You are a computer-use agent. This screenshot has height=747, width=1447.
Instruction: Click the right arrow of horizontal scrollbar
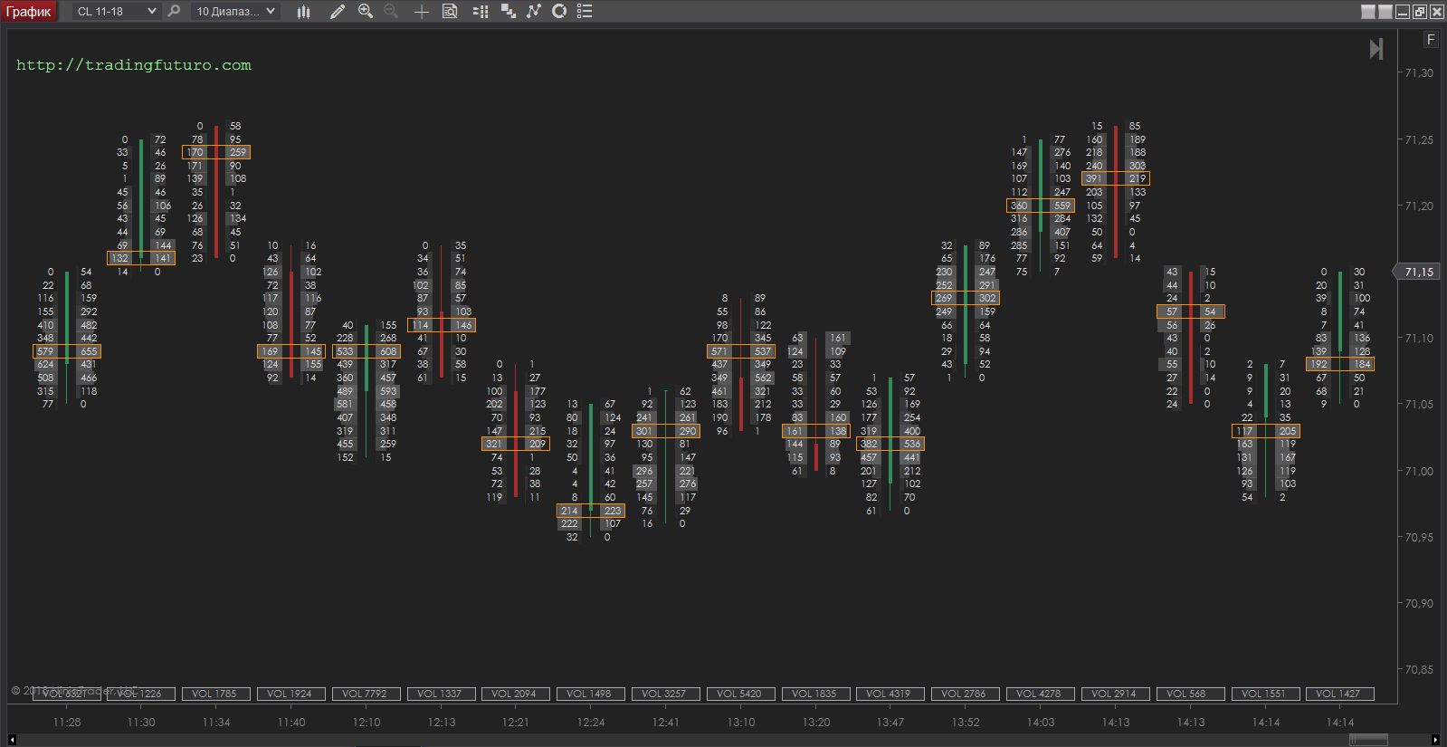click(1436, 741)
